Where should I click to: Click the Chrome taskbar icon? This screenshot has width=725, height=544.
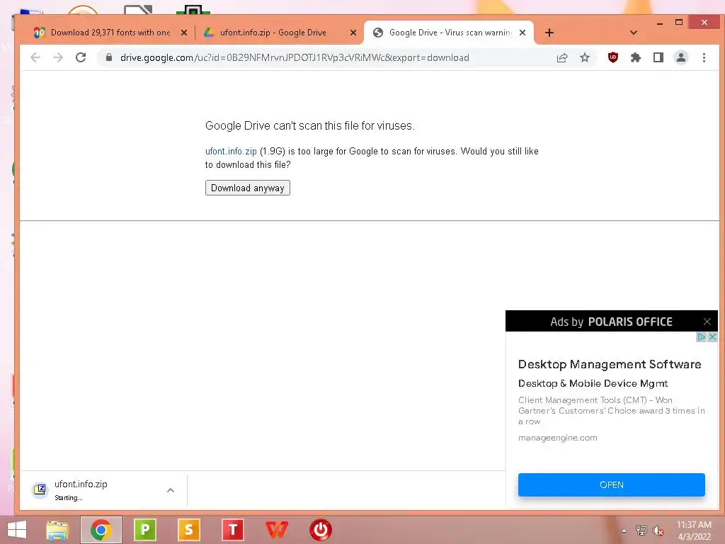(x=101, y=530)
